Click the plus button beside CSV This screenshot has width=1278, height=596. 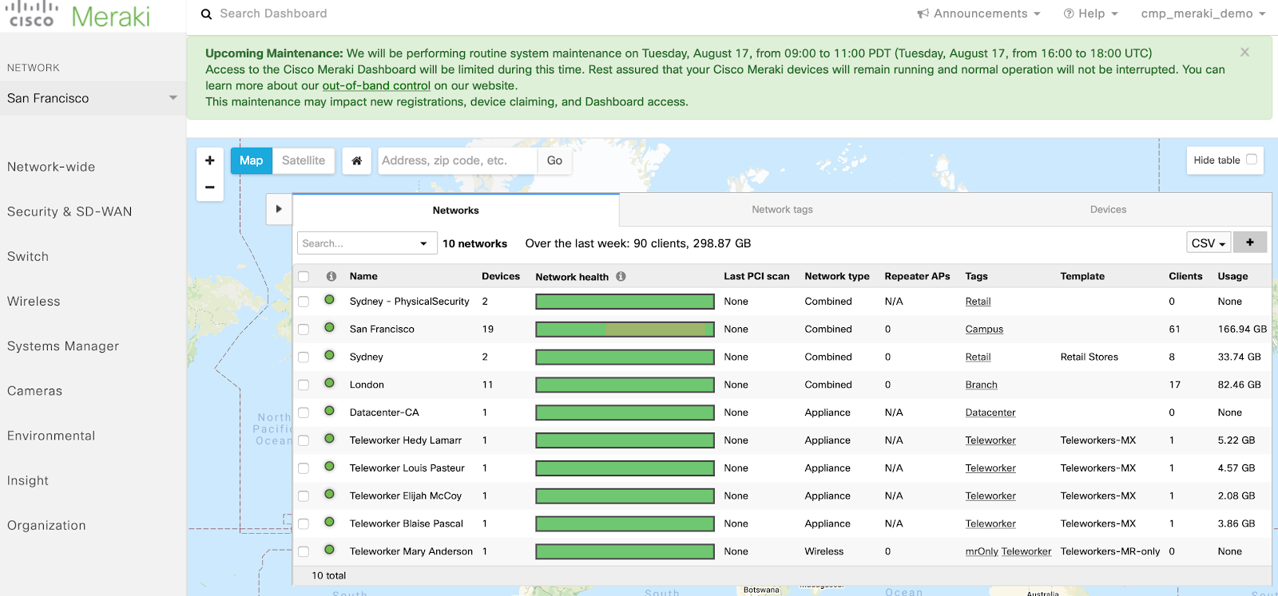1250,243
